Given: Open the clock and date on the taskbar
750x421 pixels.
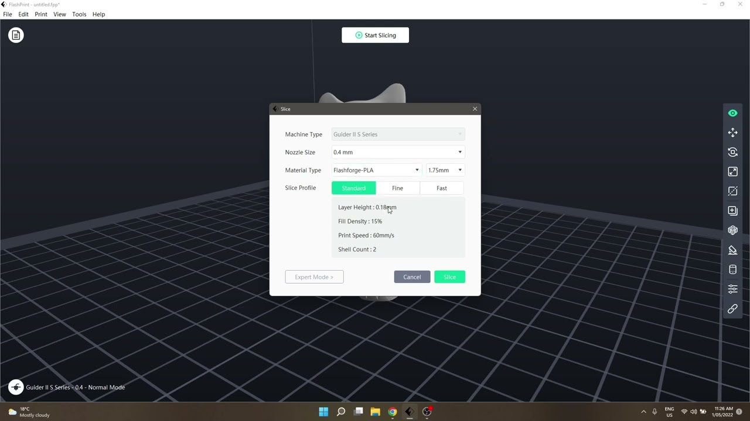Looking at the screenshot, I should 724,412.
